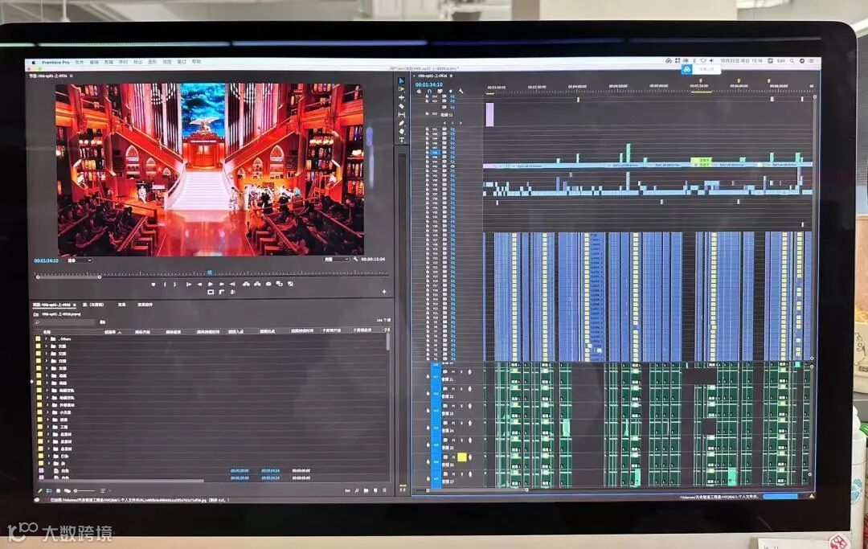Toggle Snap magnet in the timeline
Image resolution: width=868 pixels, height=549 pixels.
[x=429, y=92]
